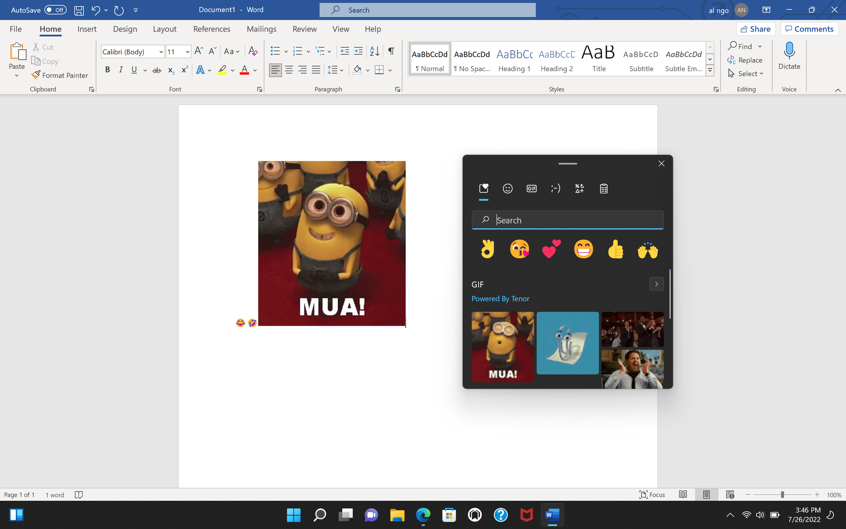The width and height of the screenshot is (846, 529).
Task: Switch to the Insert tab
Action: pos(87,29)
